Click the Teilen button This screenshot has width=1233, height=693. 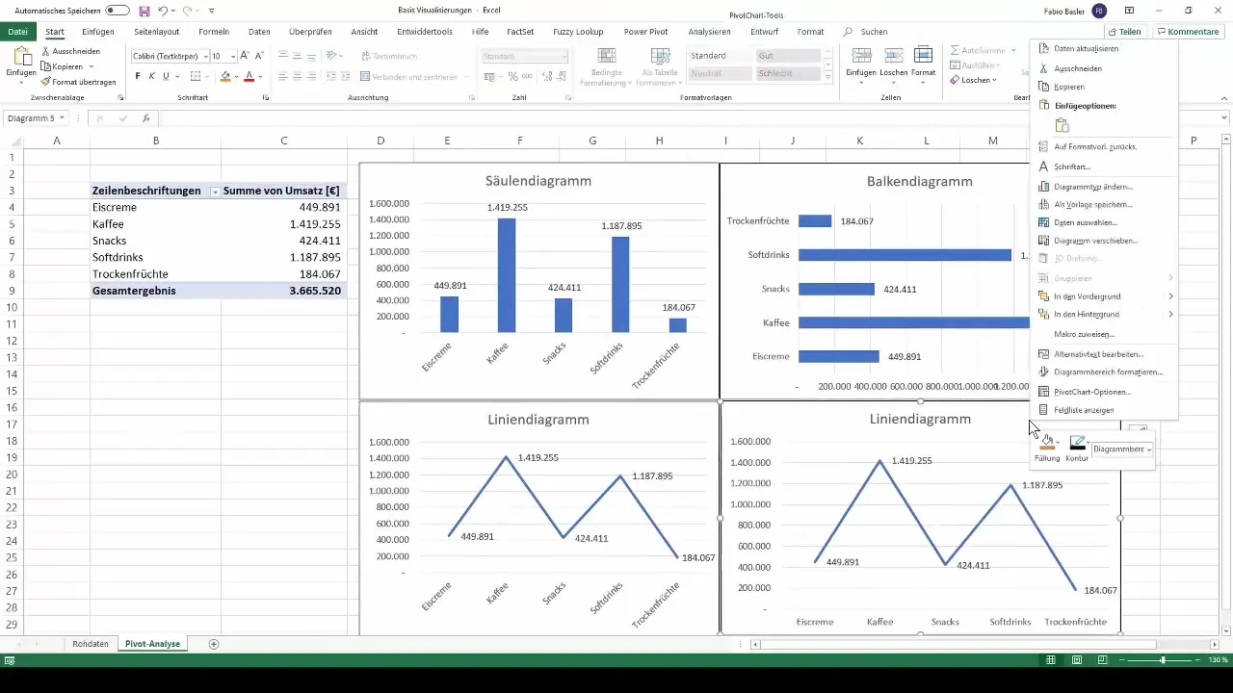[1124, 32]
